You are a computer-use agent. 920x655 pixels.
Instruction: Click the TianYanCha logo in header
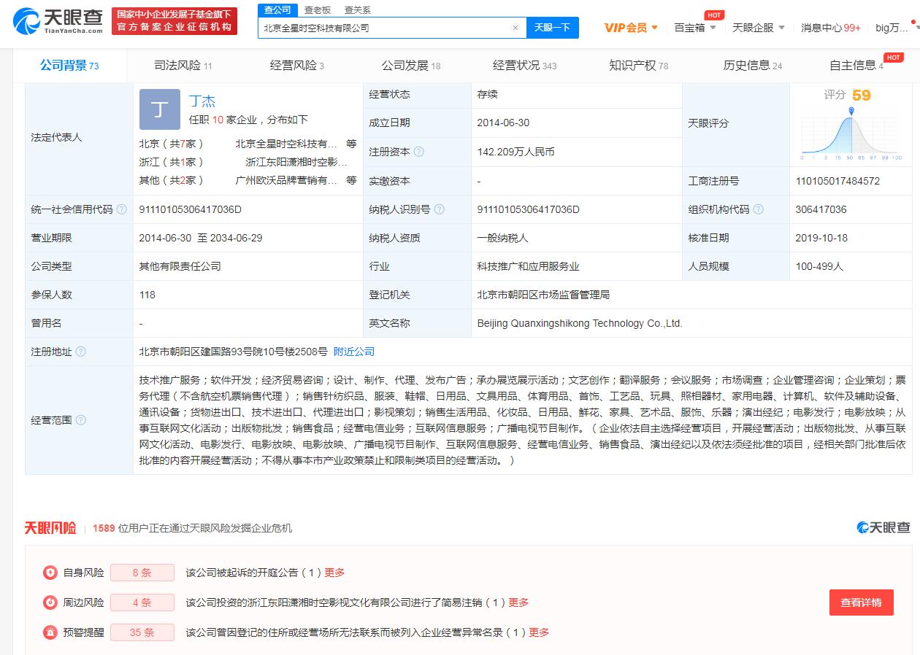(58, 21)
